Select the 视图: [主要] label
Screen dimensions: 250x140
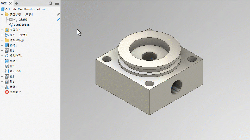pyautogui.click(x=18, y=35)
